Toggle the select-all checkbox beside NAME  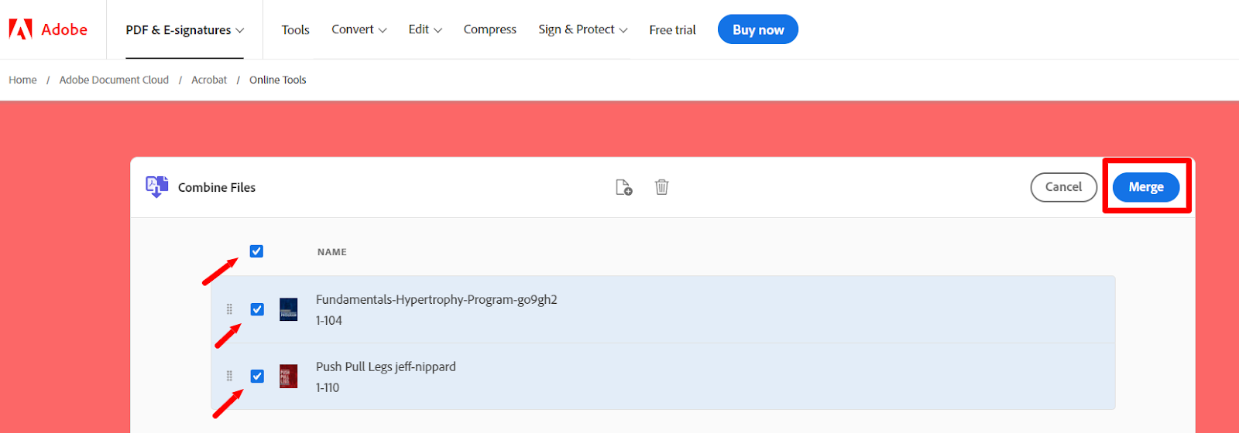pos(256,251)
